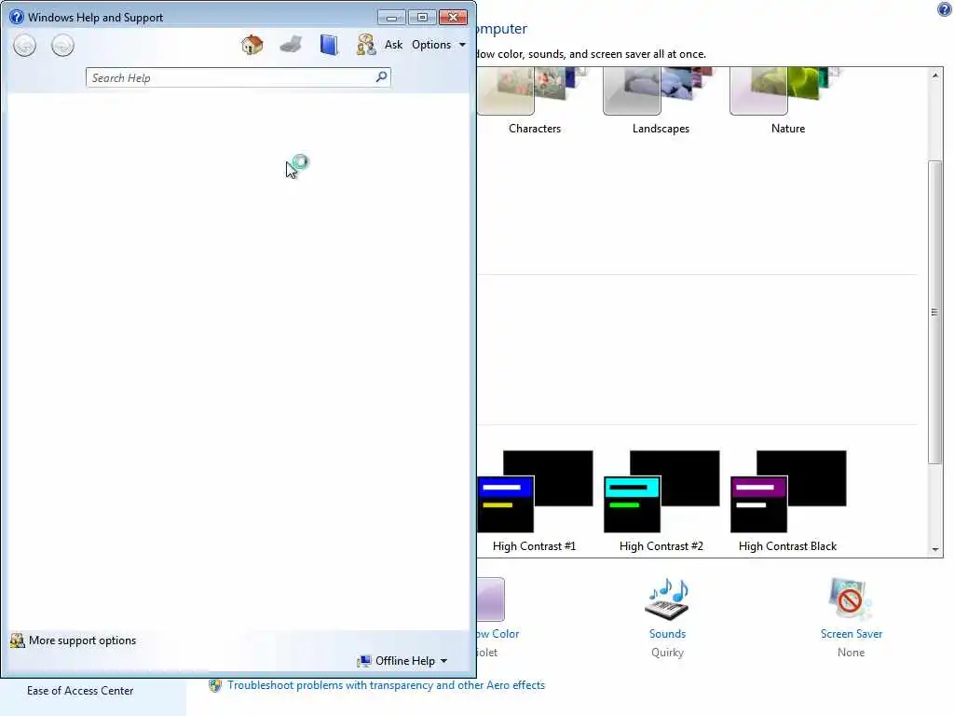Click the Help and Support title bar icon
This screenshot has width=954, height=716.
click(17, 17)
